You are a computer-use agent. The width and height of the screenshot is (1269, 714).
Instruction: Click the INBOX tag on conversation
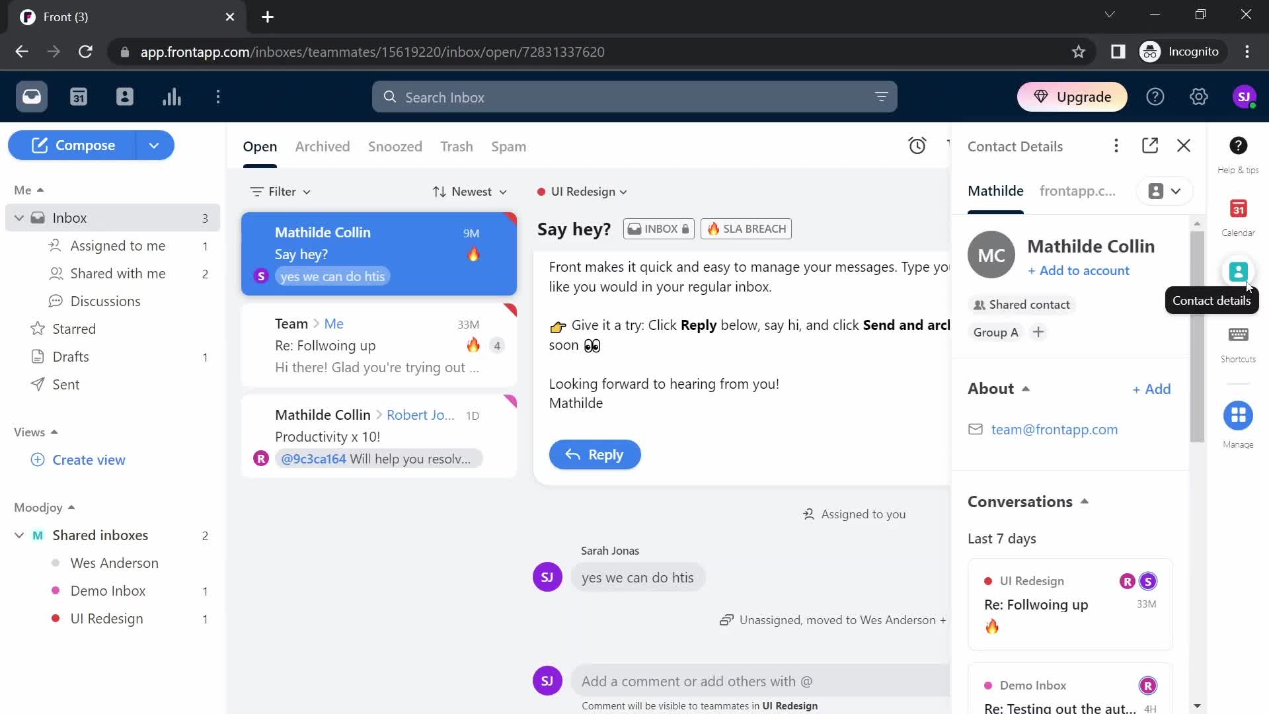658,229
